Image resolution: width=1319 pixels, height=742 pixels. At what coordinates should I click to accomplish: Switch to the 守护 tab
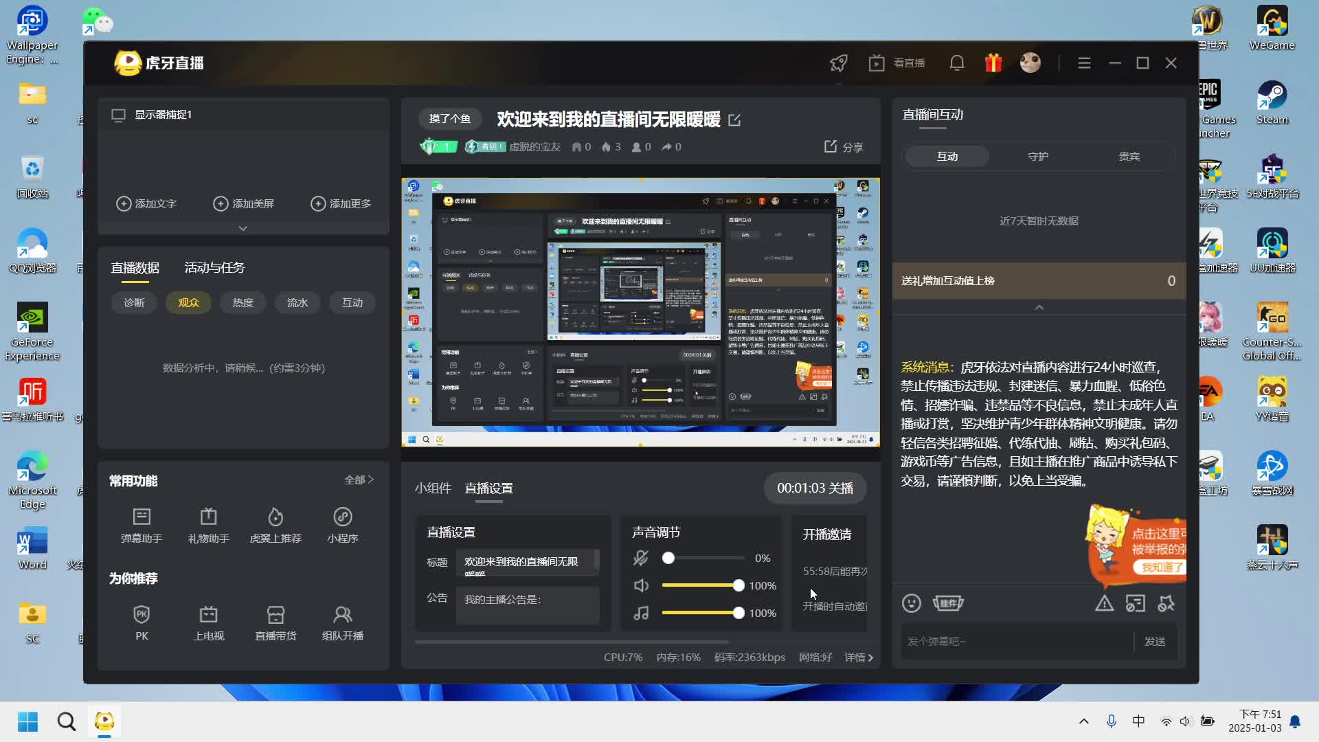point(1038,156)
